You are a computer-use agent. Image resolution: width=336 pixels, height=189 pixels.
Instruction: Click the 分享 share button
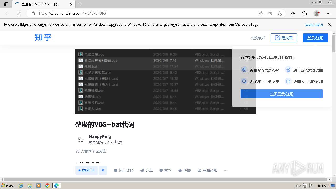click(146, 171)
